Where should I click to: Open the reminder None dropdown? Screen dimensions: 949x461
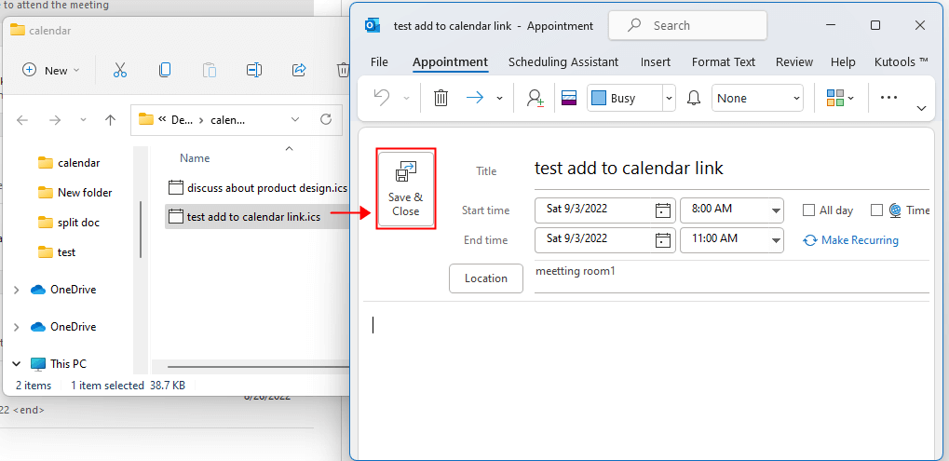[x=757, y=98]
